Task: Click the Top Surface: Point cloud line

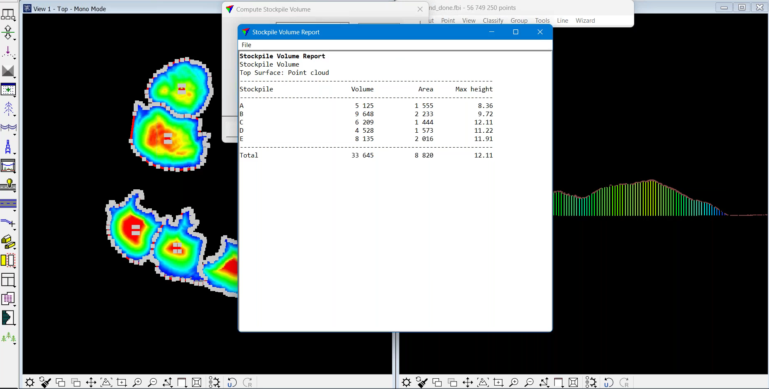Action: pyautogui.click(x=284, y=73)
